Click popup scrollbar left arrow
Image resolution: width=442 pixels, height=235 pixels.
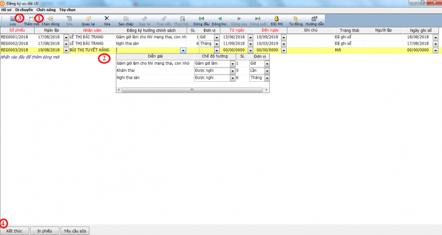pos(119,90)
